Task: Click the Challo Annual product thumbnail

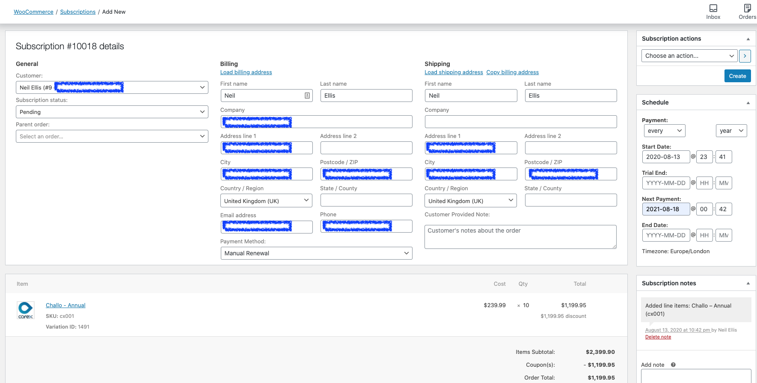Action: [x=26, y=310]
